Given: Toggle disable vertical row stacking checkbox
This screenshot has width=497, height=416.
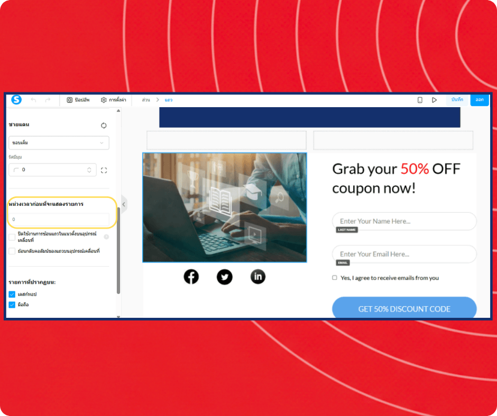Looking at the screenshot, I should click(x=12, y=237).
